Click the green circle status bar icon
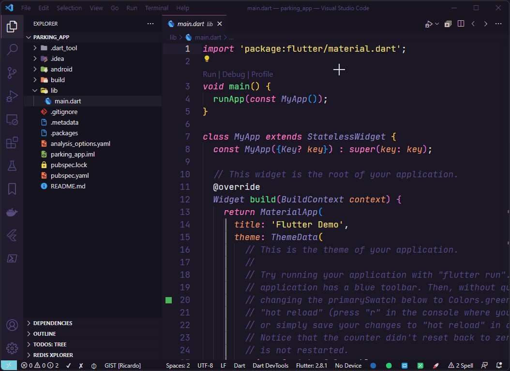Viewport: 510px width, 371px height. [389, 366]
